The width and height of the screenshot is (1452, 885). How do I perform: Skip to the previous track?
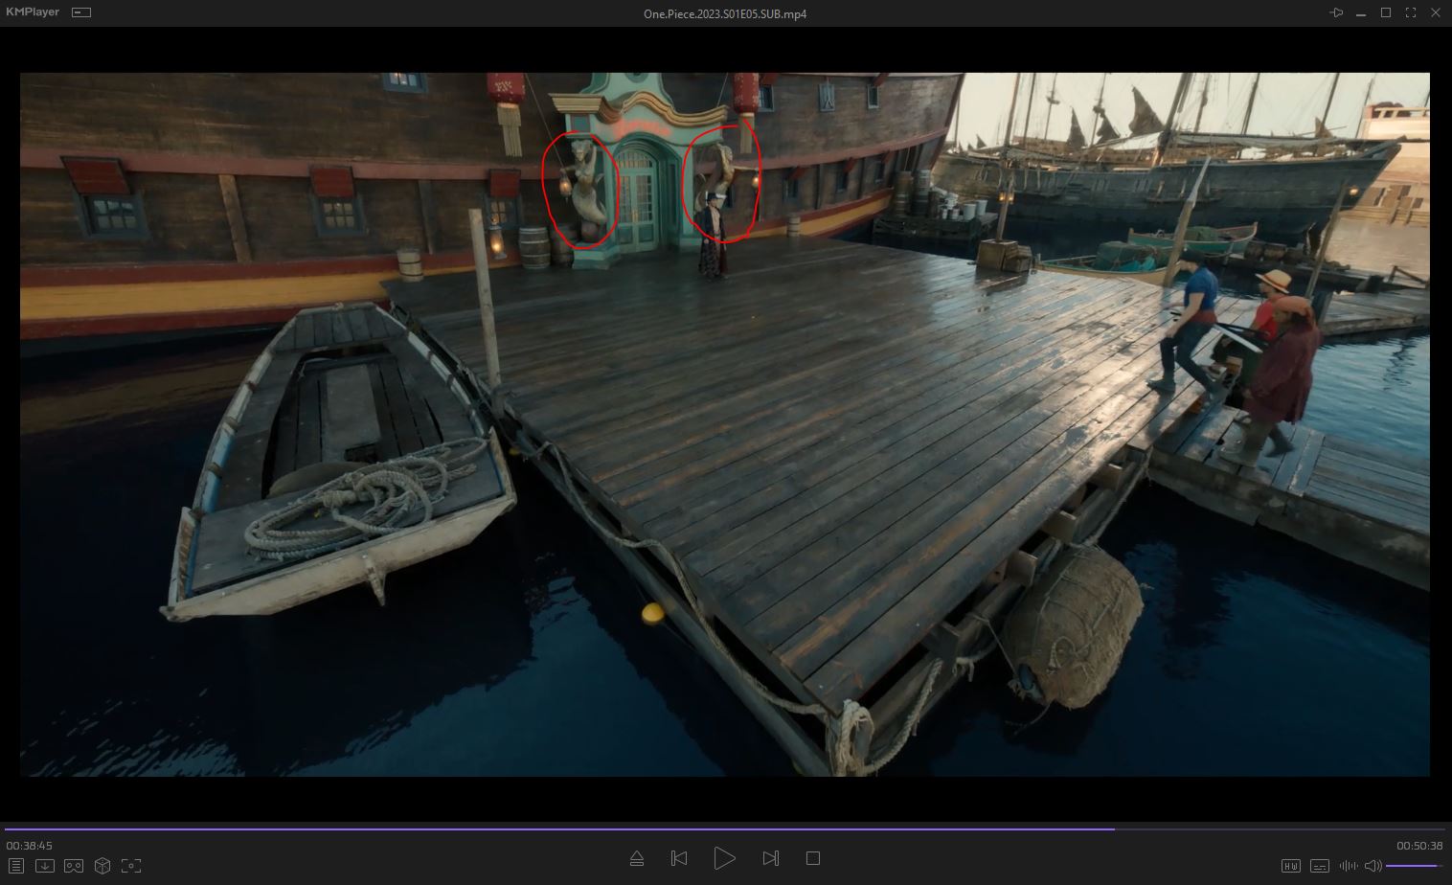pos(679,858)
